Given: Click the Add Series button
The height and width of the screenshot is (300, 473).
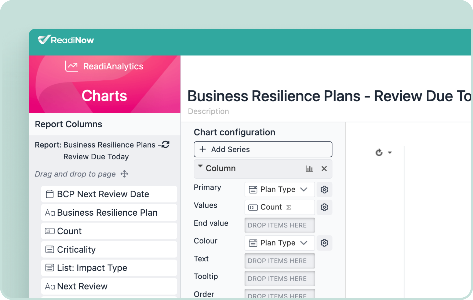Looking at the screenshot, I should 263,149.
